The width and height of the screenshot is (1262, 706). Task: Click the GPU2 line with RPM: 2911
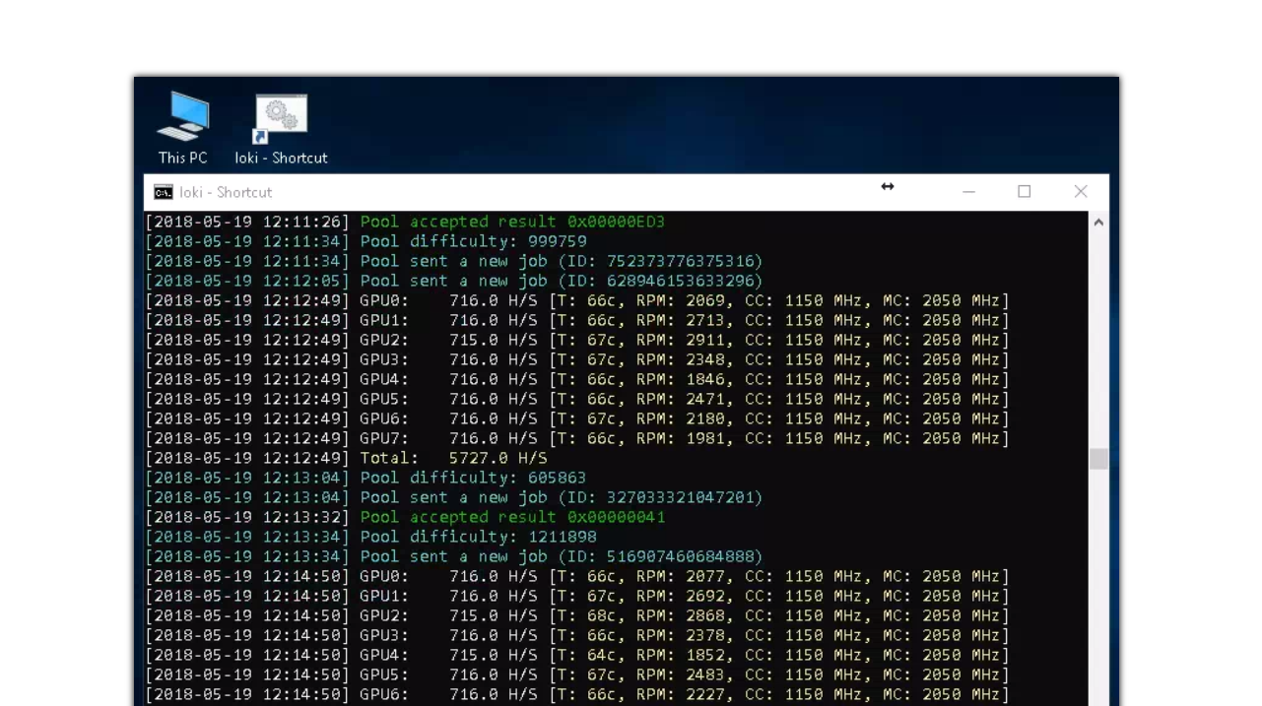[578, 340]
